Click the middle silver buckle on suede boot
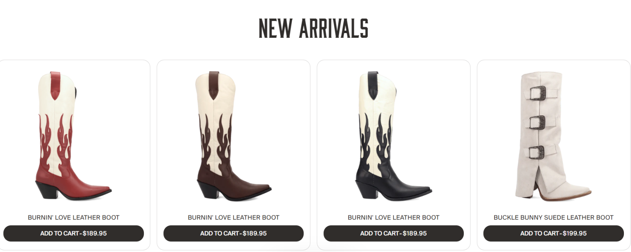Image resolution: width=631 pixels, height=252 pixels. click(537, 123)
